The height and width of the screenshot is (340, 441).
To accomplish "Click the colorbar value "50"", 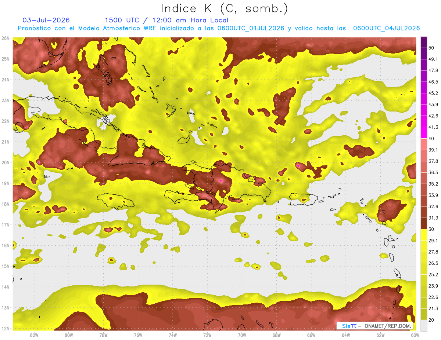I will [x=431, y=48].
